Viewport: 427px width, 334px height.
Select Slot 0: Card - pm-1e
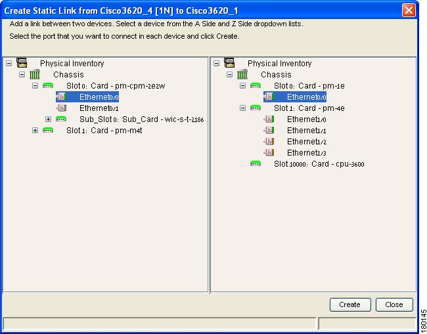pos(309,86)
